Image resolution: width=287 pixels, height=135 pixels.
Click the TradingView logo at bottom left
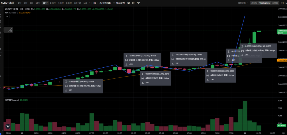(x=8, y=126)
